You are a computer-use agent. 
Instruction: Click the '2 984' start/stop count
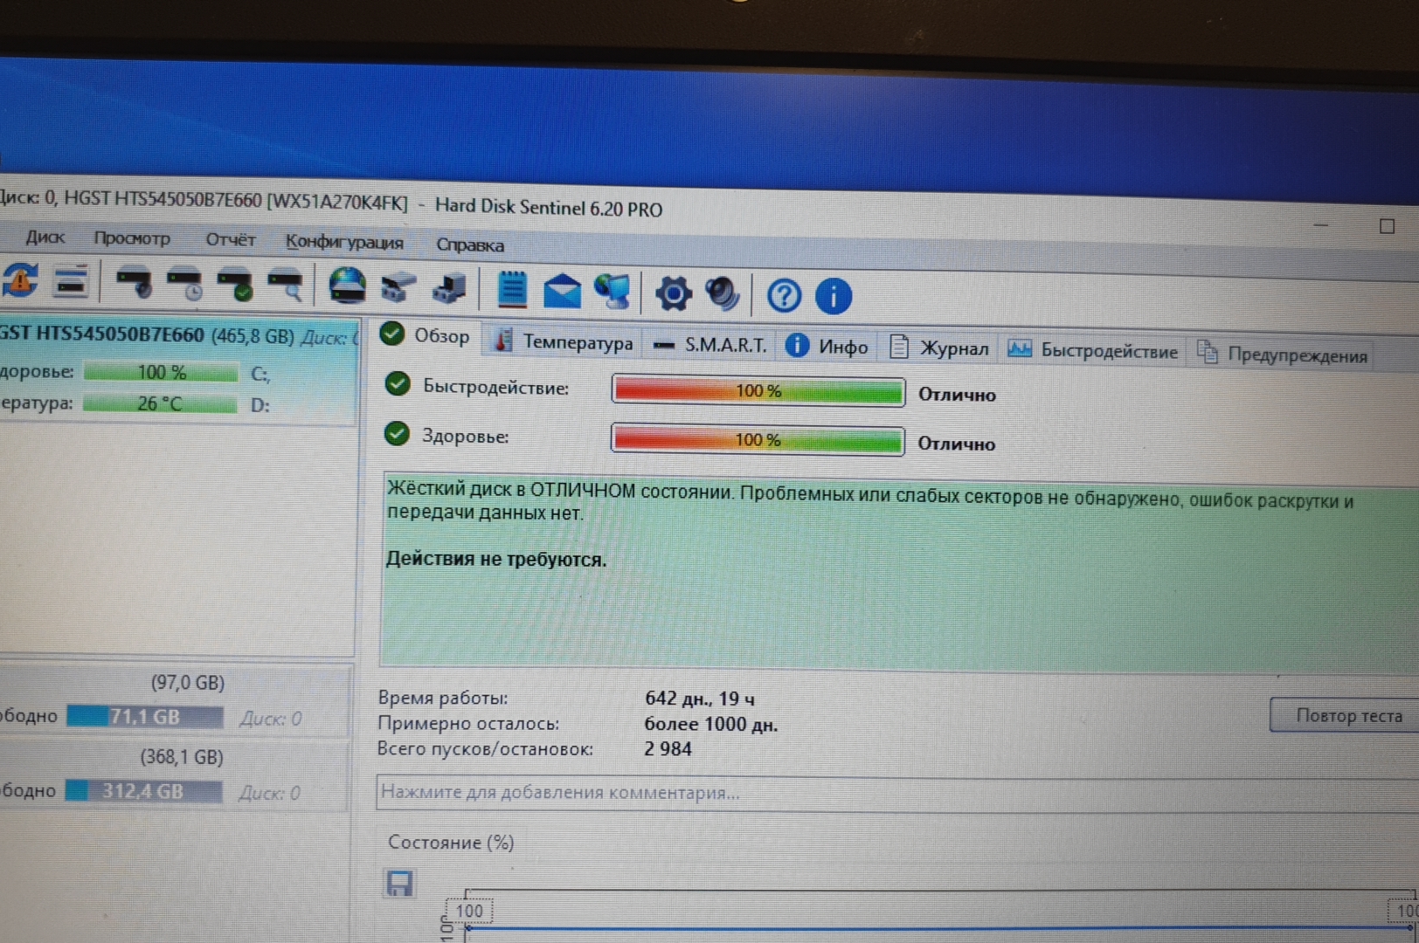point(668,749)
